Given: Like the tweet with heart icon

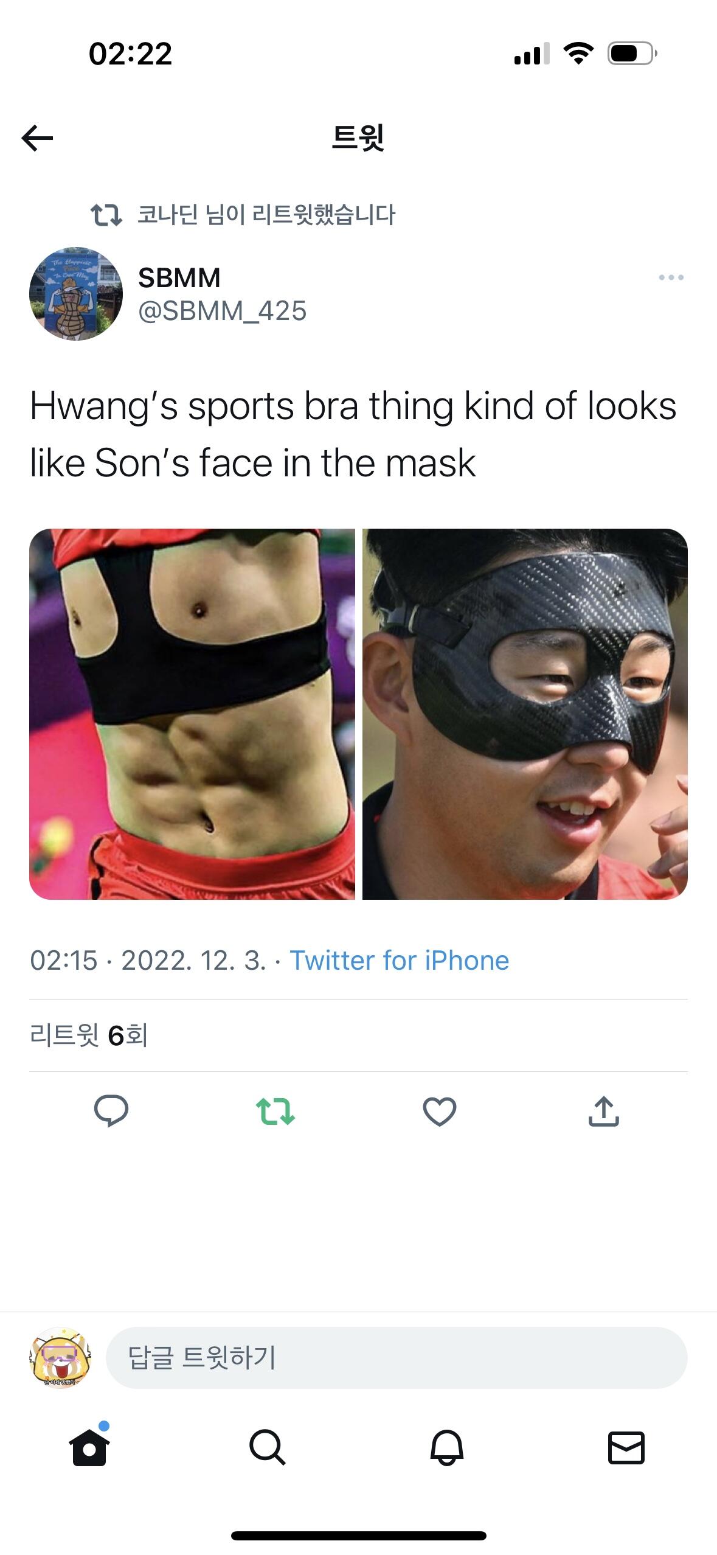Looking at the screenshot, I should [x=439, y=1111].
